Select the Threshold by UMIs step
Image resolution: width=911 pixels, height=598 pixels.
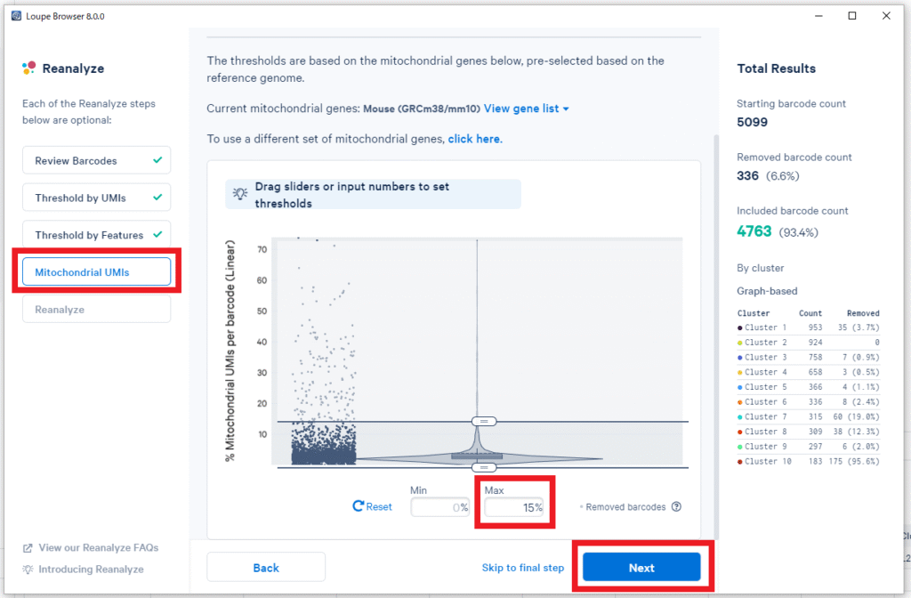(x=96, y=198)
